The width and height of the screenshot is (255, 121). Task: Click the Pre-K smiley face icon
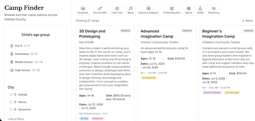click(x=11, y=46)
